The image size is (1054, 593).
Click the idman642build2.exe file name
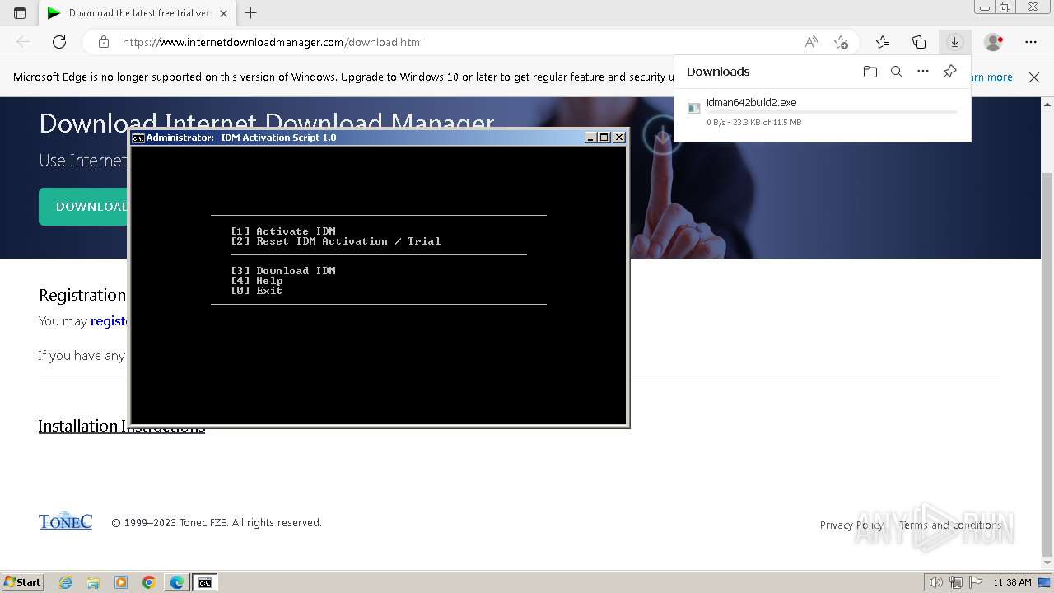click(x=751, y=103)
